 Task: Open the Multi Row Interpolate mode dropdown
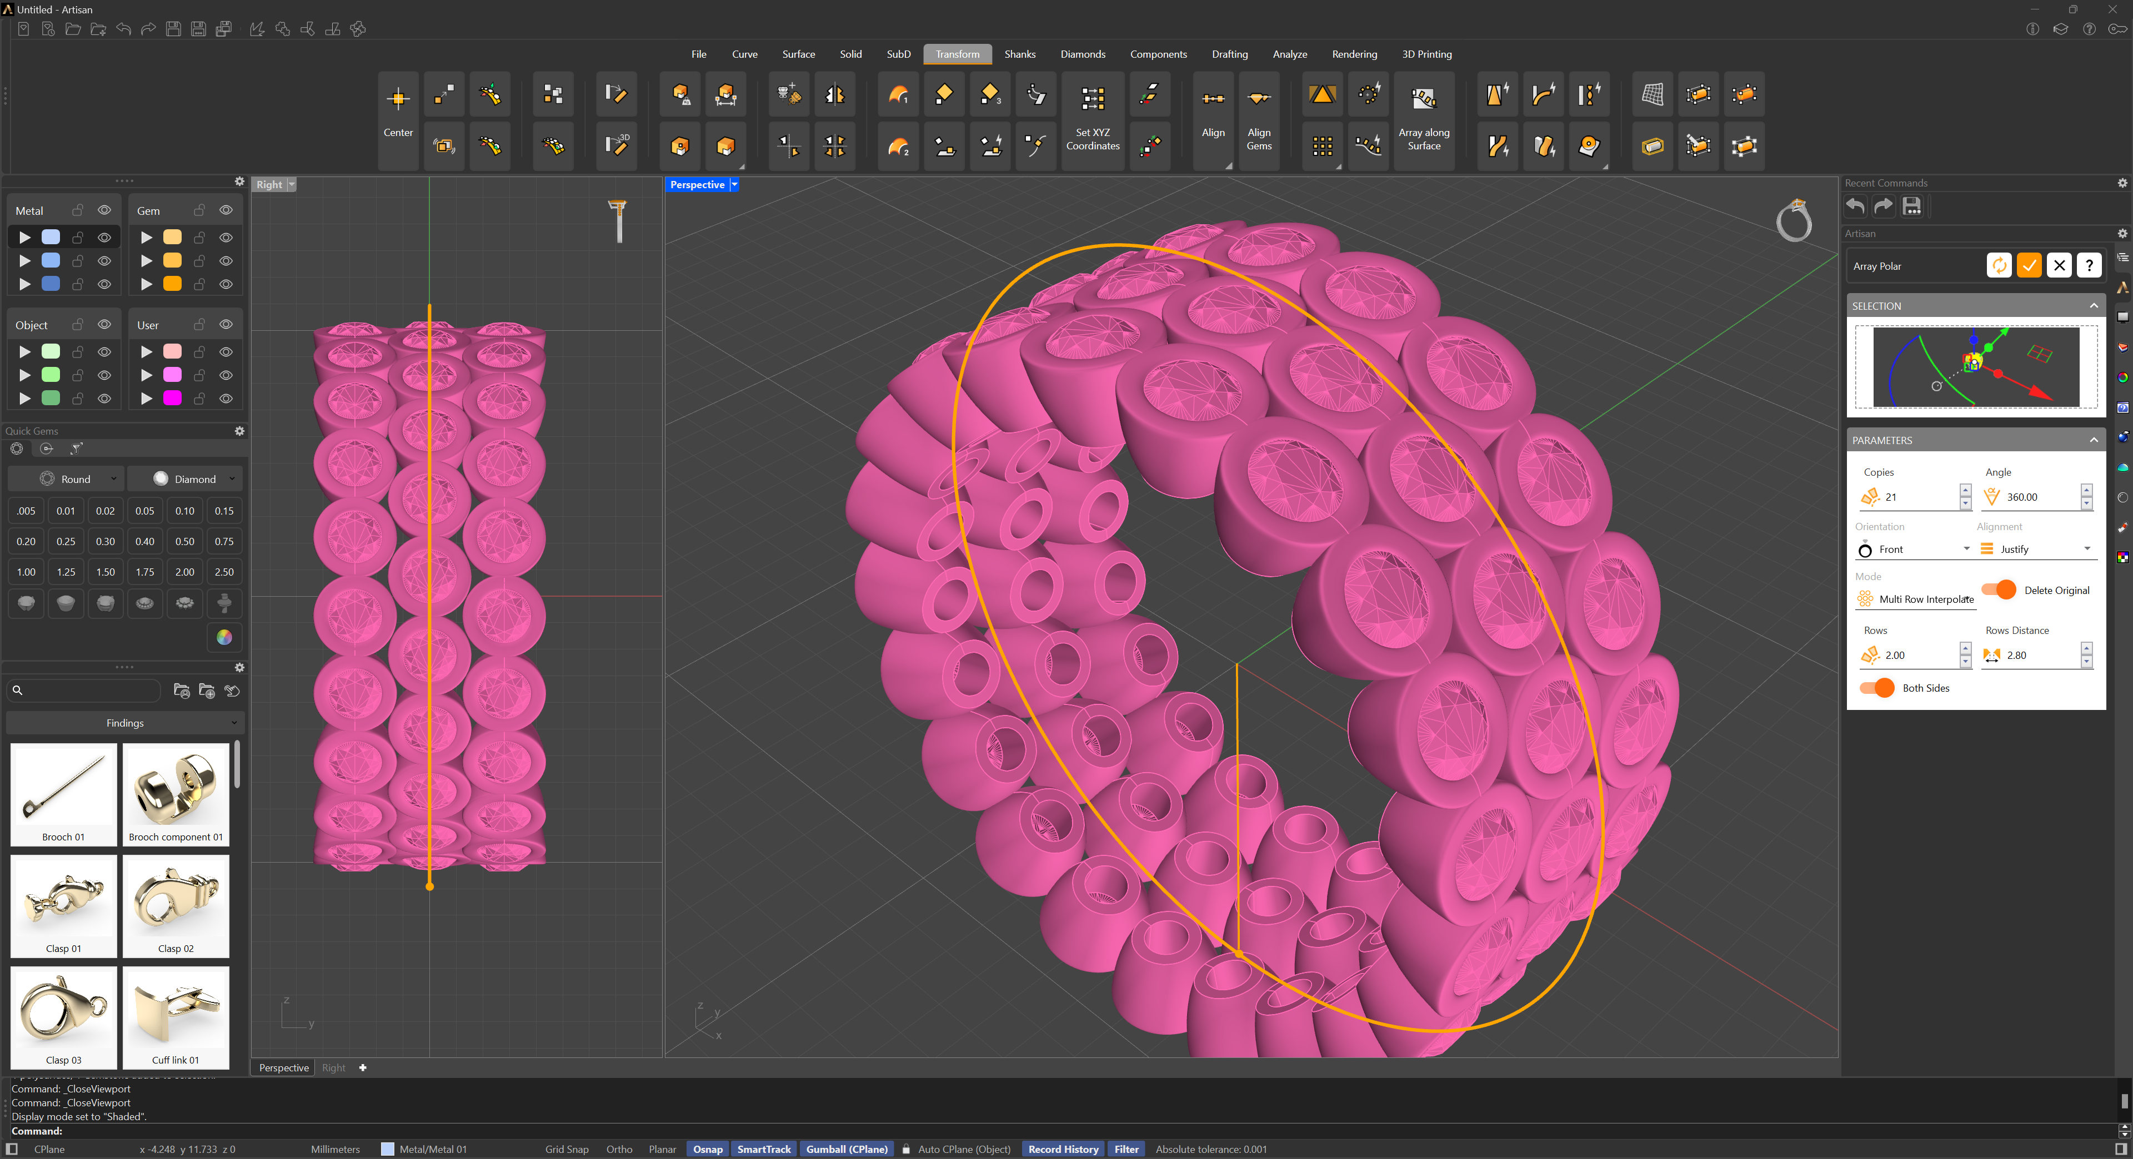point(1915,599)
